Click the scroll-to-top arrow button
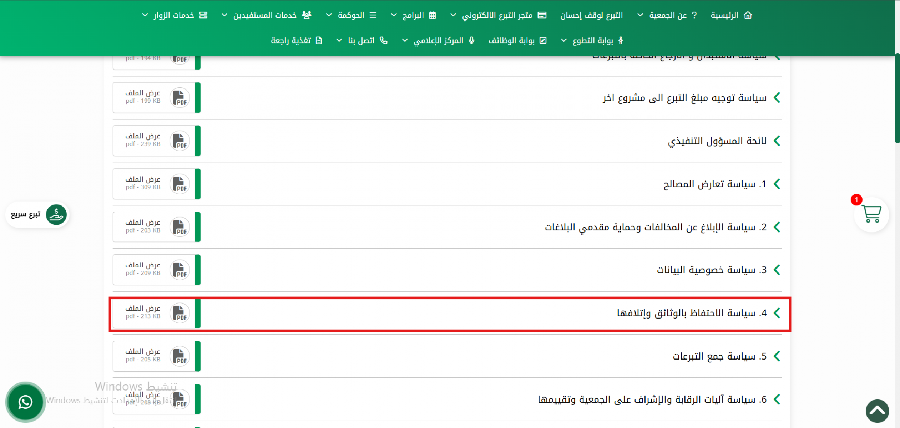The width and height of the screenshot is (900, 428). (877, 411)
